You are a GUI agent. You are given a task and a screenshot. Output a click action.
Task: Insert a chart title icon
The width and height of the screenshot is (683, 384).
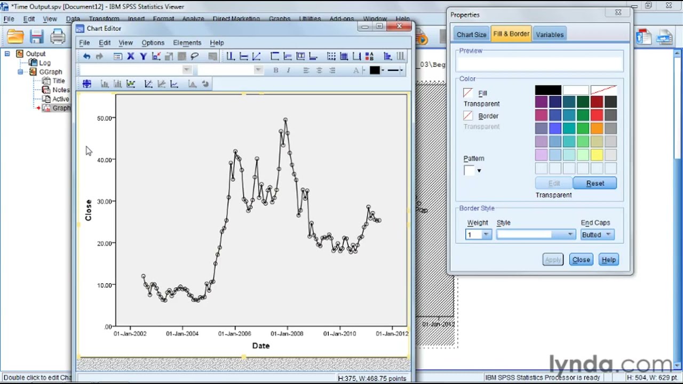coord(275,57)
